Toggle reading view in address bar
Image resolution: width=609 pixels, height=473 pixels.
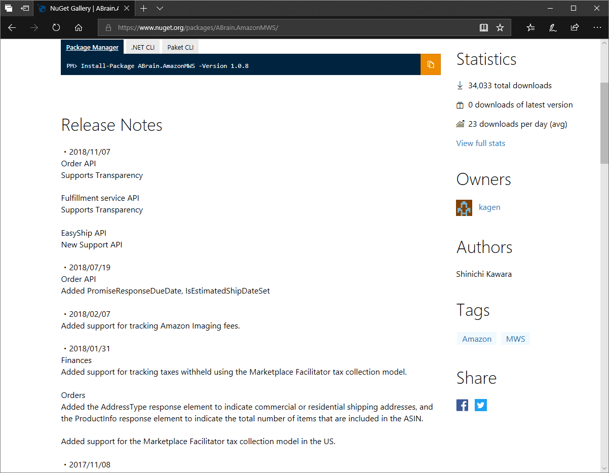coord(484,27)
